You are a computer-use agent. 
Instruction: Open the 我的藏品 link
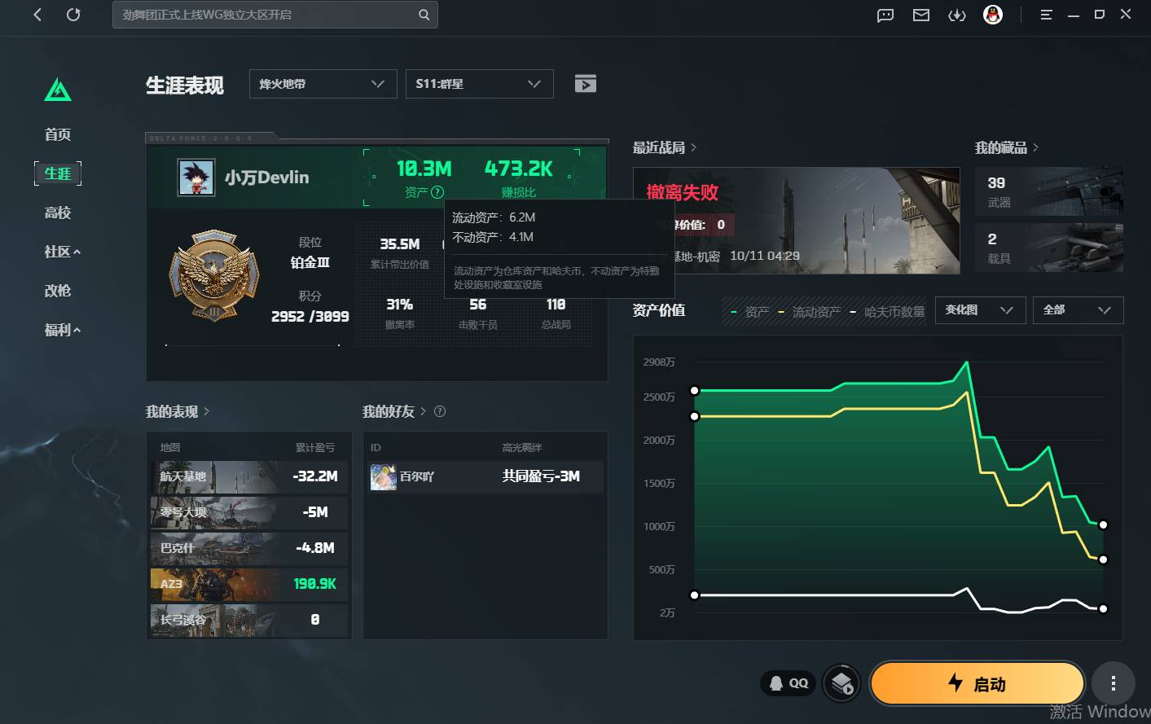[1007, 147]
